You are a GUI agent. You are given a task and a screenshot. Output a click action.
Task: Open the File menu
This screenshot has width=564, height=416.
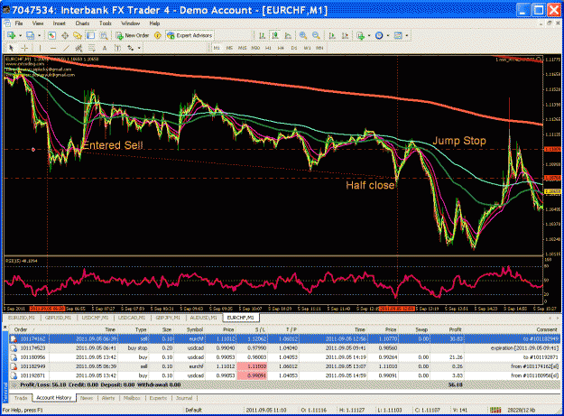pyautogui.click(x=19, y=23)
